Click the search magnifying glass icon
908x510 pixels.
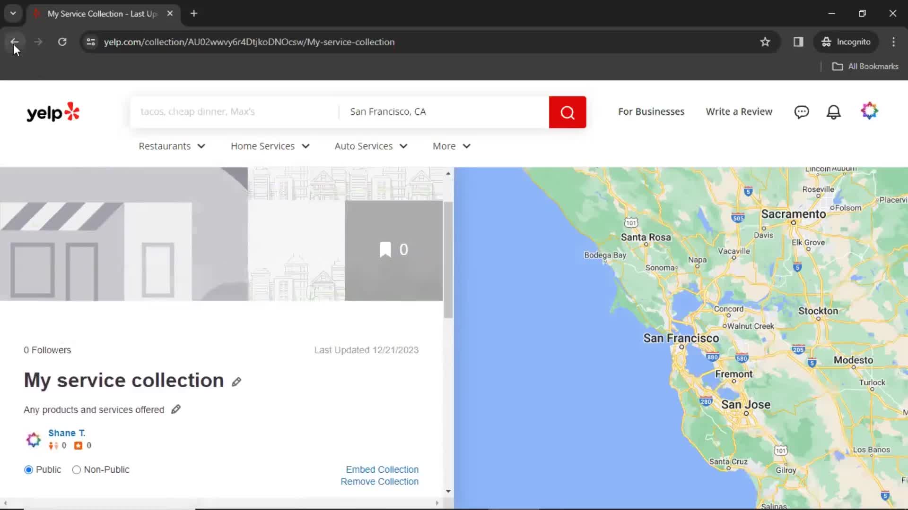567,111
